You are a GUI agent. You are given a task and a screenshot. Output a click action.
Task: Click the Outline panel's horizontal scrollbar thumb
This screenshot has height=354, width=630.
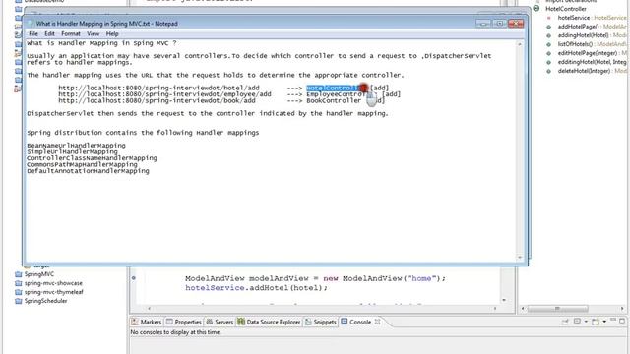point(557,308)
